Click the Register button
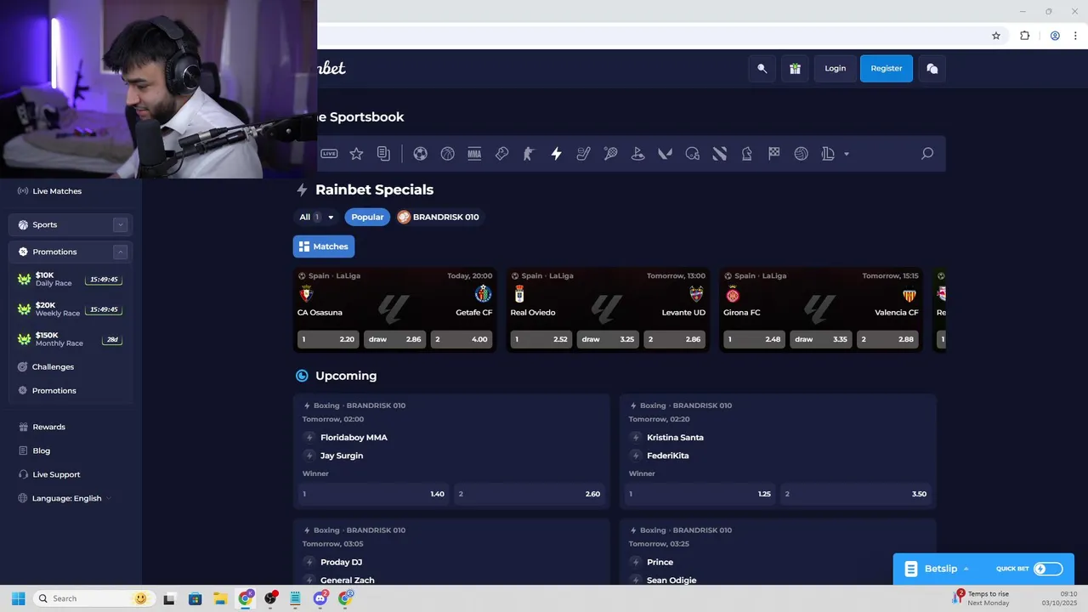 tap(887, 69)
